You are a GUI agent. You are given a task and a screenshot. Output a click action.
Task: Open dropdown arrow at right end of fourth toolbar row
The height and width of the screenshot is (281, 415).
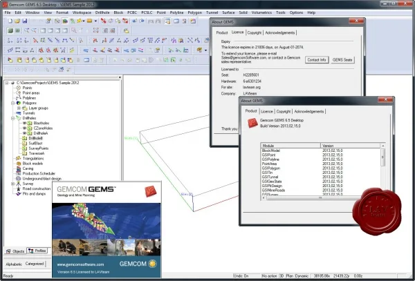pos(205,50)
